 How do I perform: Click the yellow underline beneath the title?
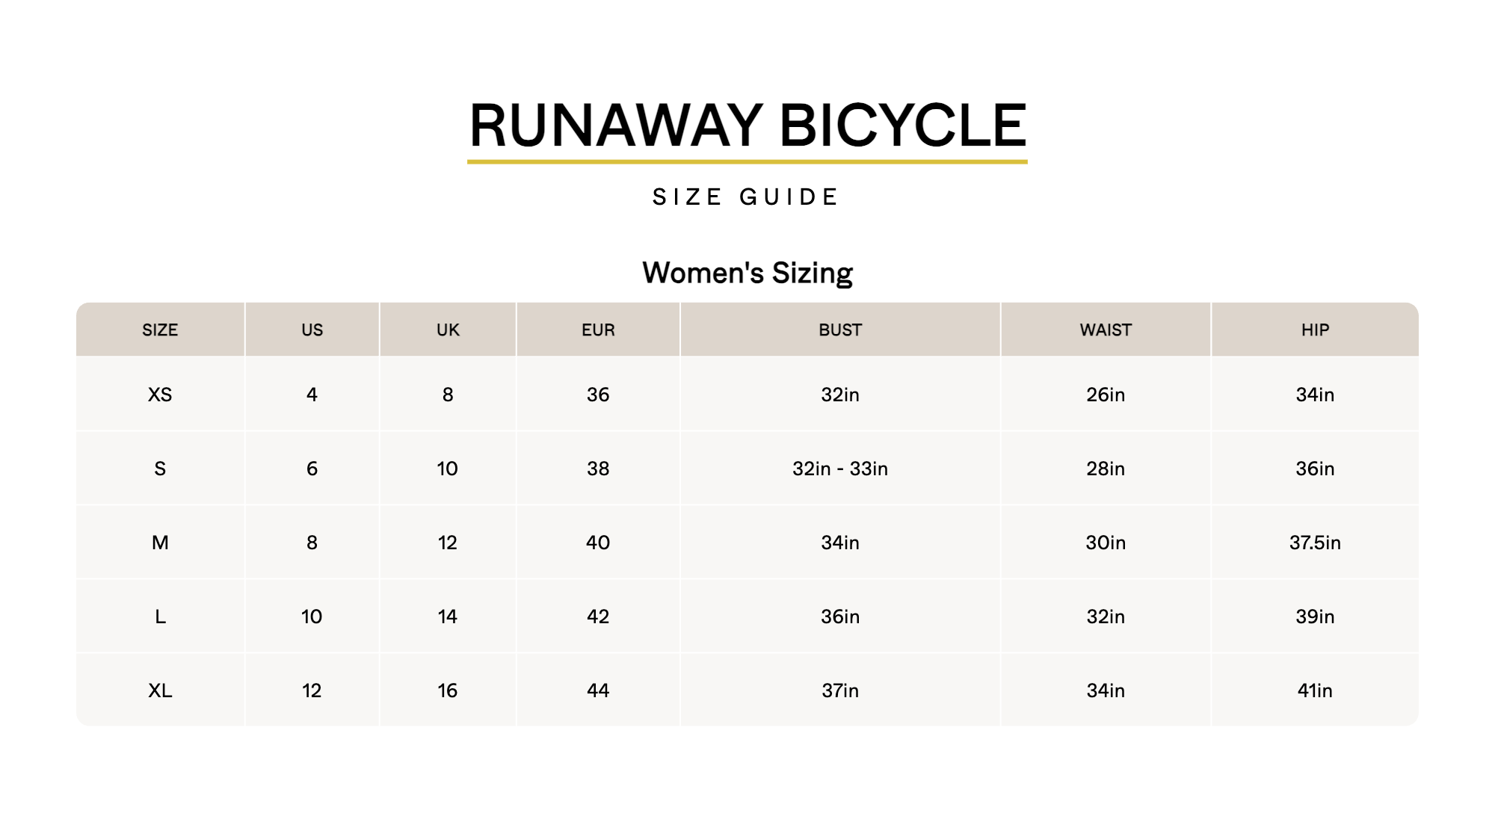(x=747, y=161)
